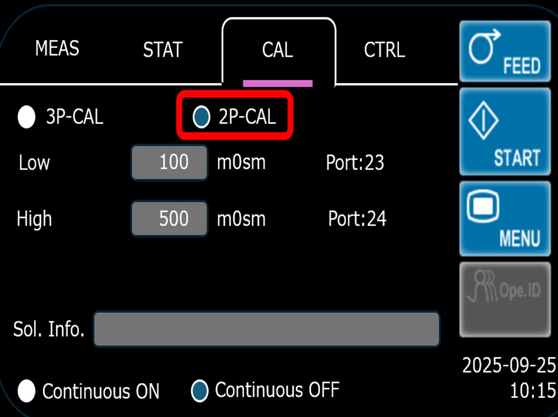The height and width of the screenshot is (417, 558).
Task: Click the date and time display
Action: pos(509,377)
